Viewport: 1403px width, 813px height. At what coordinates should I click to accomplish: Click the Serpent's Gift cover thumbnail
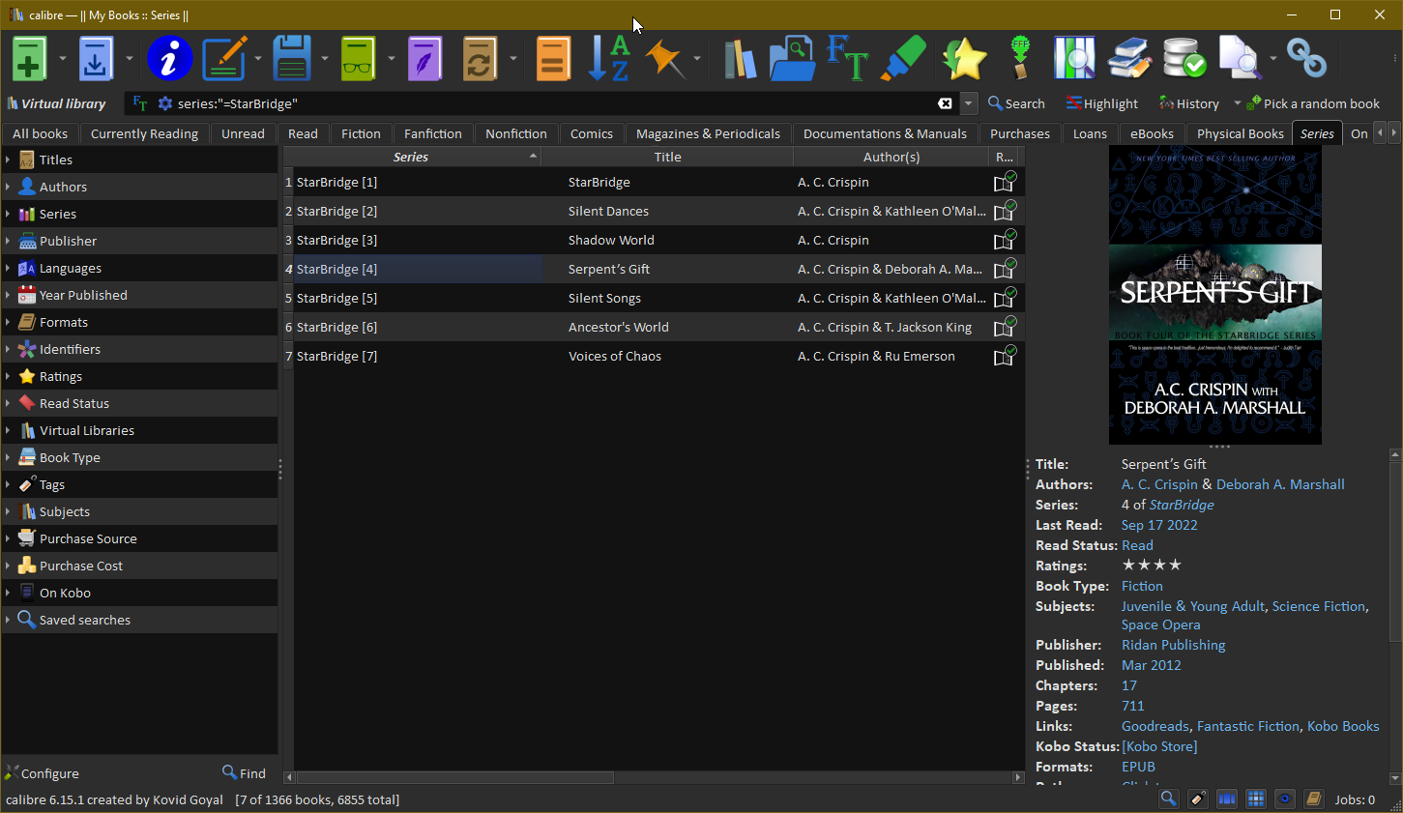(1214, 295)
